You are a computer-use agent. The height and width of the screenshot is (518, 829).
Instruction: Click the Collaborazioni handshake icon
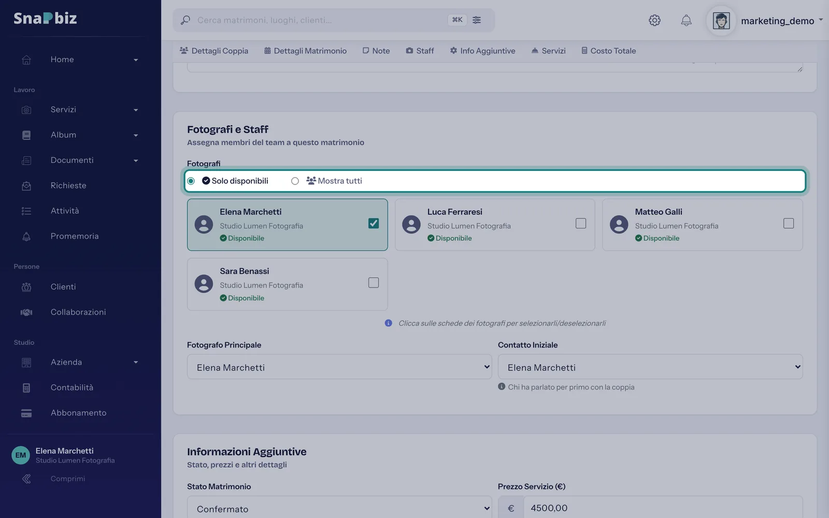[x=26, y=312]
